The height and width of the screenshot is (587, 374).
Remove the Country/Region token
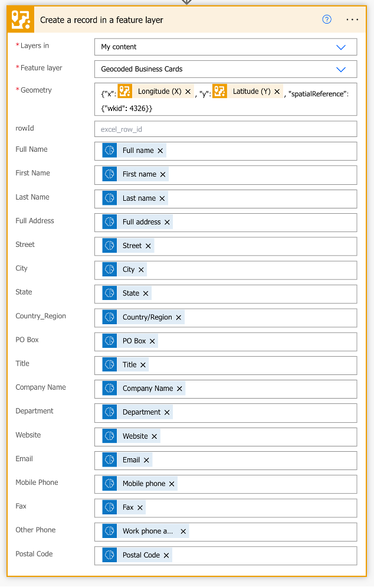pos(179,317)
